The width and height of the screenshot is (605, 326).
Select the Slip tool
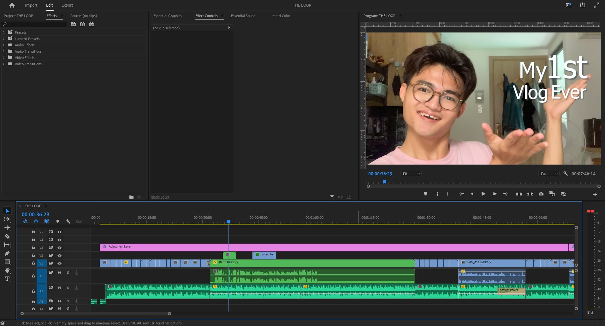click(7, 245)
